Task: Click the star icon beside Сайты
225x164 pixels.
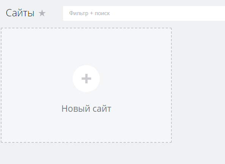Action: pyautogui.click(x=42, y=13)
